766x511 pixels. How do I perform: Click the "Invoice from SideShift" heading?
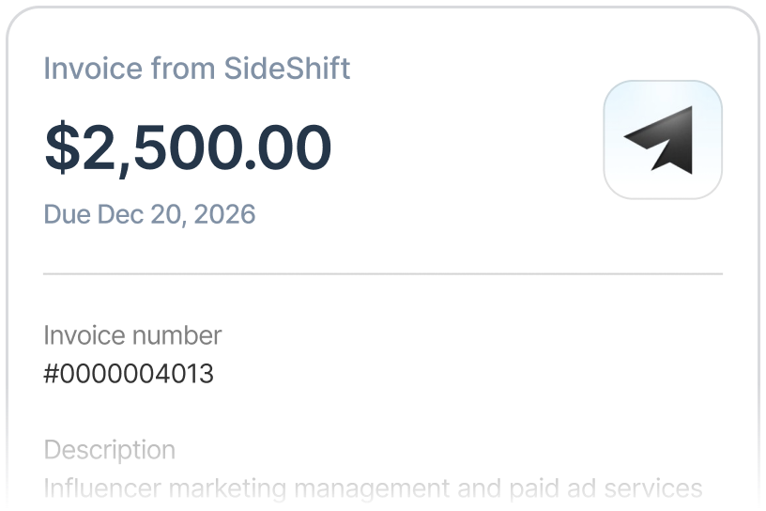coord(197,69)
